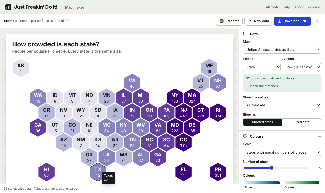This screenshot has height=193, width=325.
Task: Click the Alaska AK hexagon tile
Action: pos(21,68)
